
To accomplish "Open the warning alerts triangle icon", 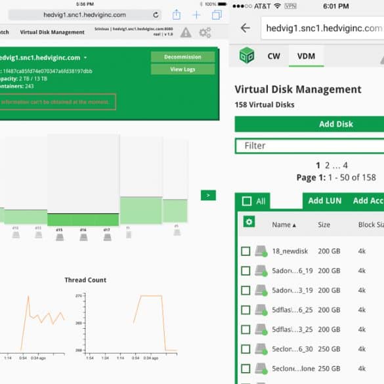I will tap(186, 33).
